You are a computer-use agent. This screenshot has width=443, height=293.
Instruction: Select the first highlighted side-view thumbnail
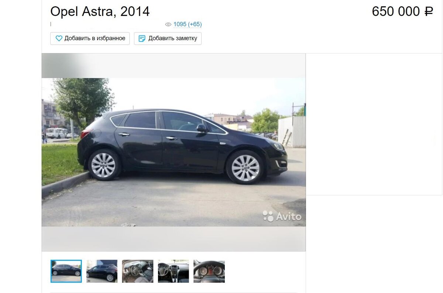[66, 271]
